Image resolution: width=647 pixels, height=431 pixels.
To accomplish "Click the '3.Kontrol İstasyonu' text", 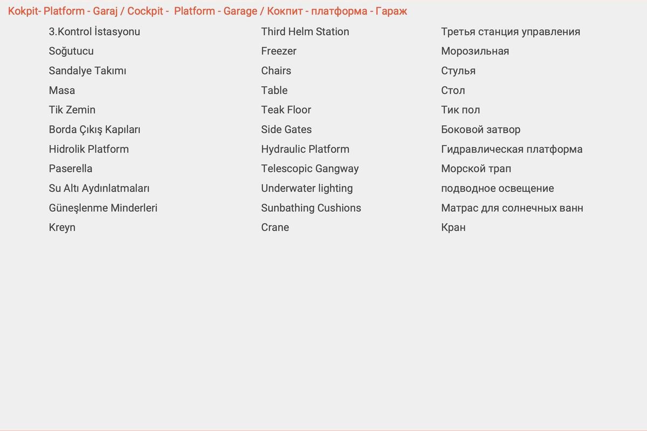I will (x=94, y=32).
